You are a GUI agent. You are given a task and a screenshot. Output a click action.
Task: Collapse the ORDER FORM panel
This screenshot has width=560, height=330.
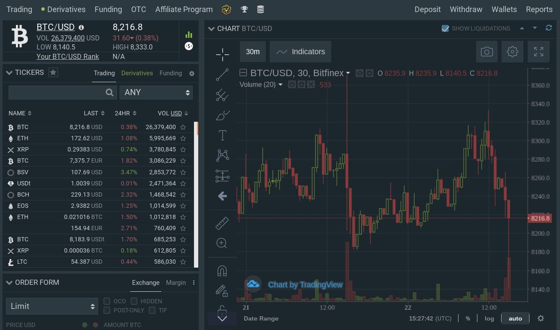9,283
